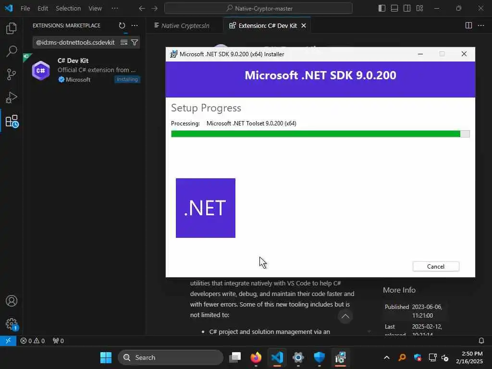Open the remote window status bar button
Viewport: 492px width, 369px height.
[x=8, y=341]
